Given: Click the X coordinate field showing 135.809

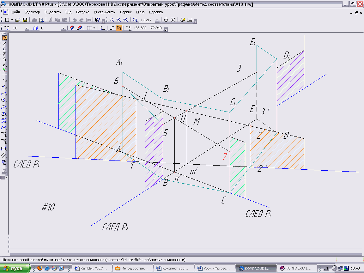Looking at the screenshot, I should coord(140,28).
